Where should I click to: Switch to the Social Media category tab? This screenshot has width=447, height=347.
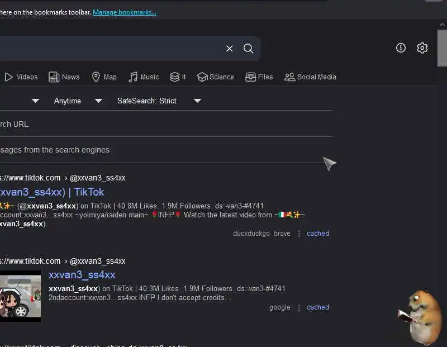point(310,77)
